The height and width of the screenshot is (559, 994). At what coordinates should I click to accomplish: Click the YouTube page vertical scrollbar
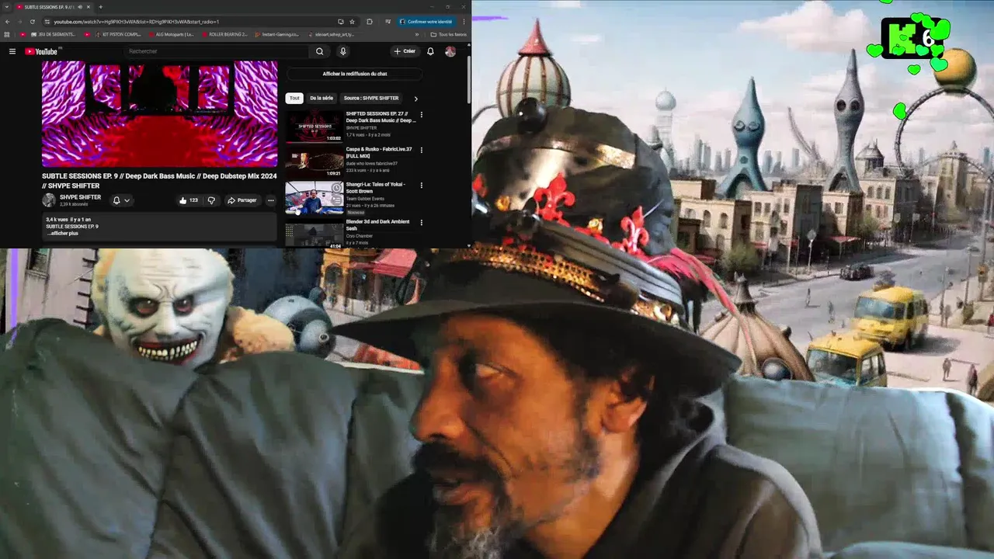pyautogui.click(x=468, y=78)
